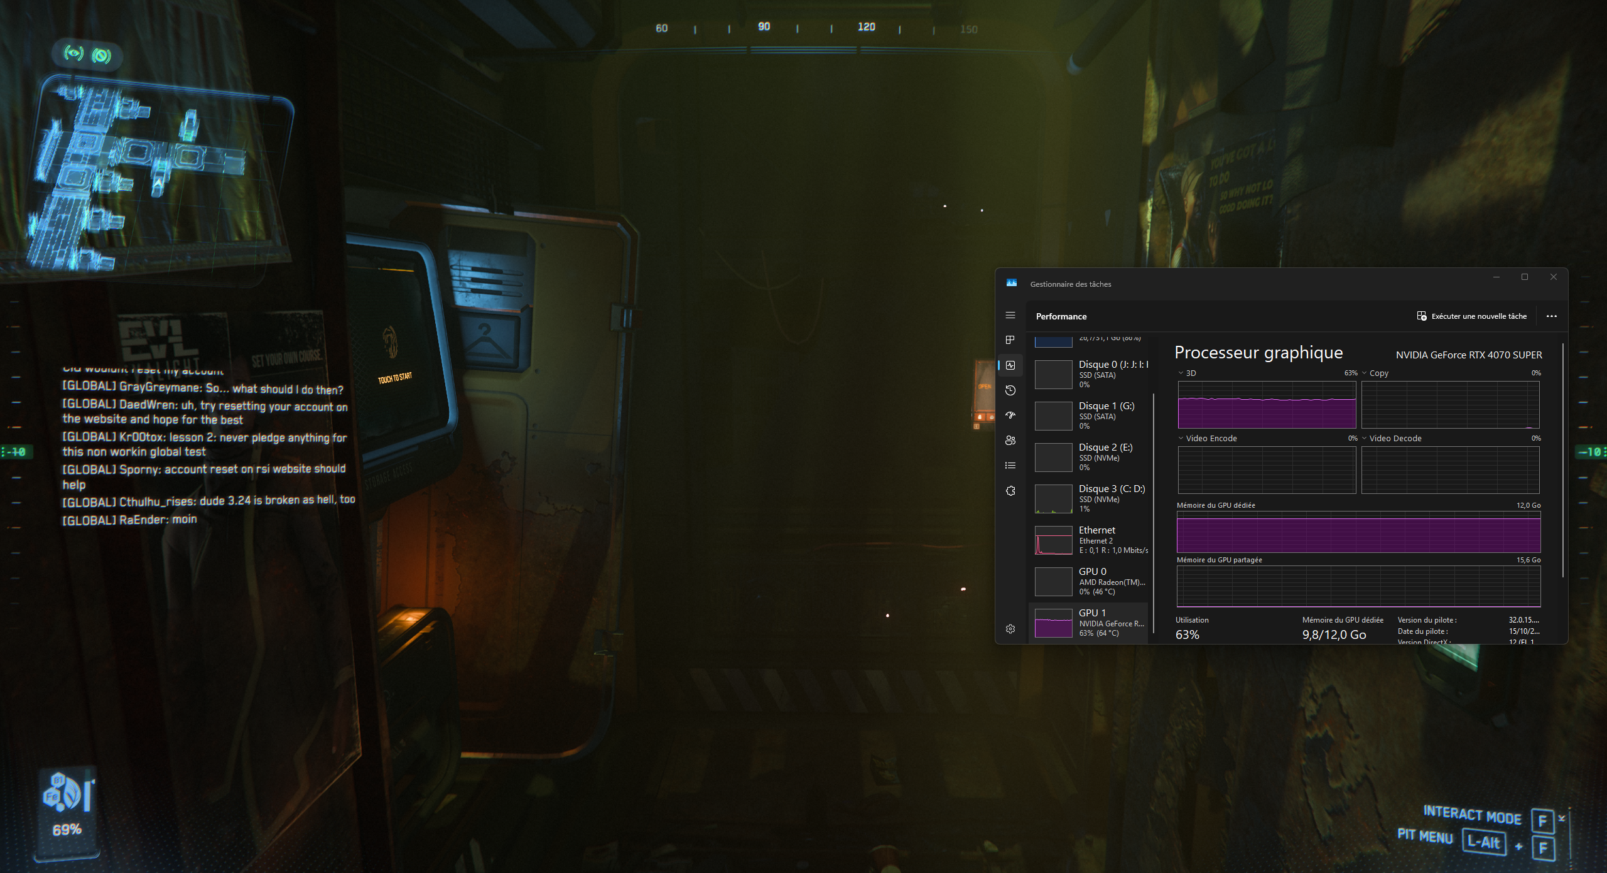Click 'Gestionnaire des tâches' window title
This screenshot has height=873, width=1607.
pos(1070,284)
